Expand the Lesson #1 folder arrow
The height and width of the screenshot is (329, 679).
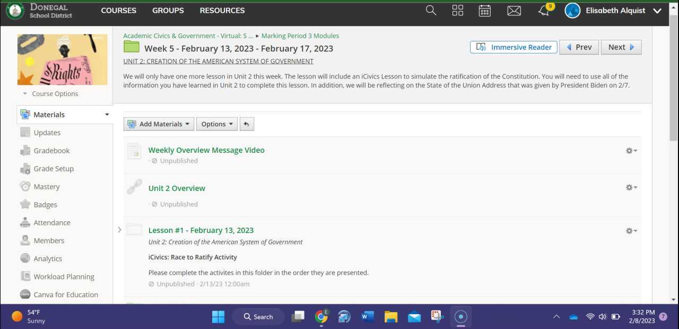[x=119, y=230]
